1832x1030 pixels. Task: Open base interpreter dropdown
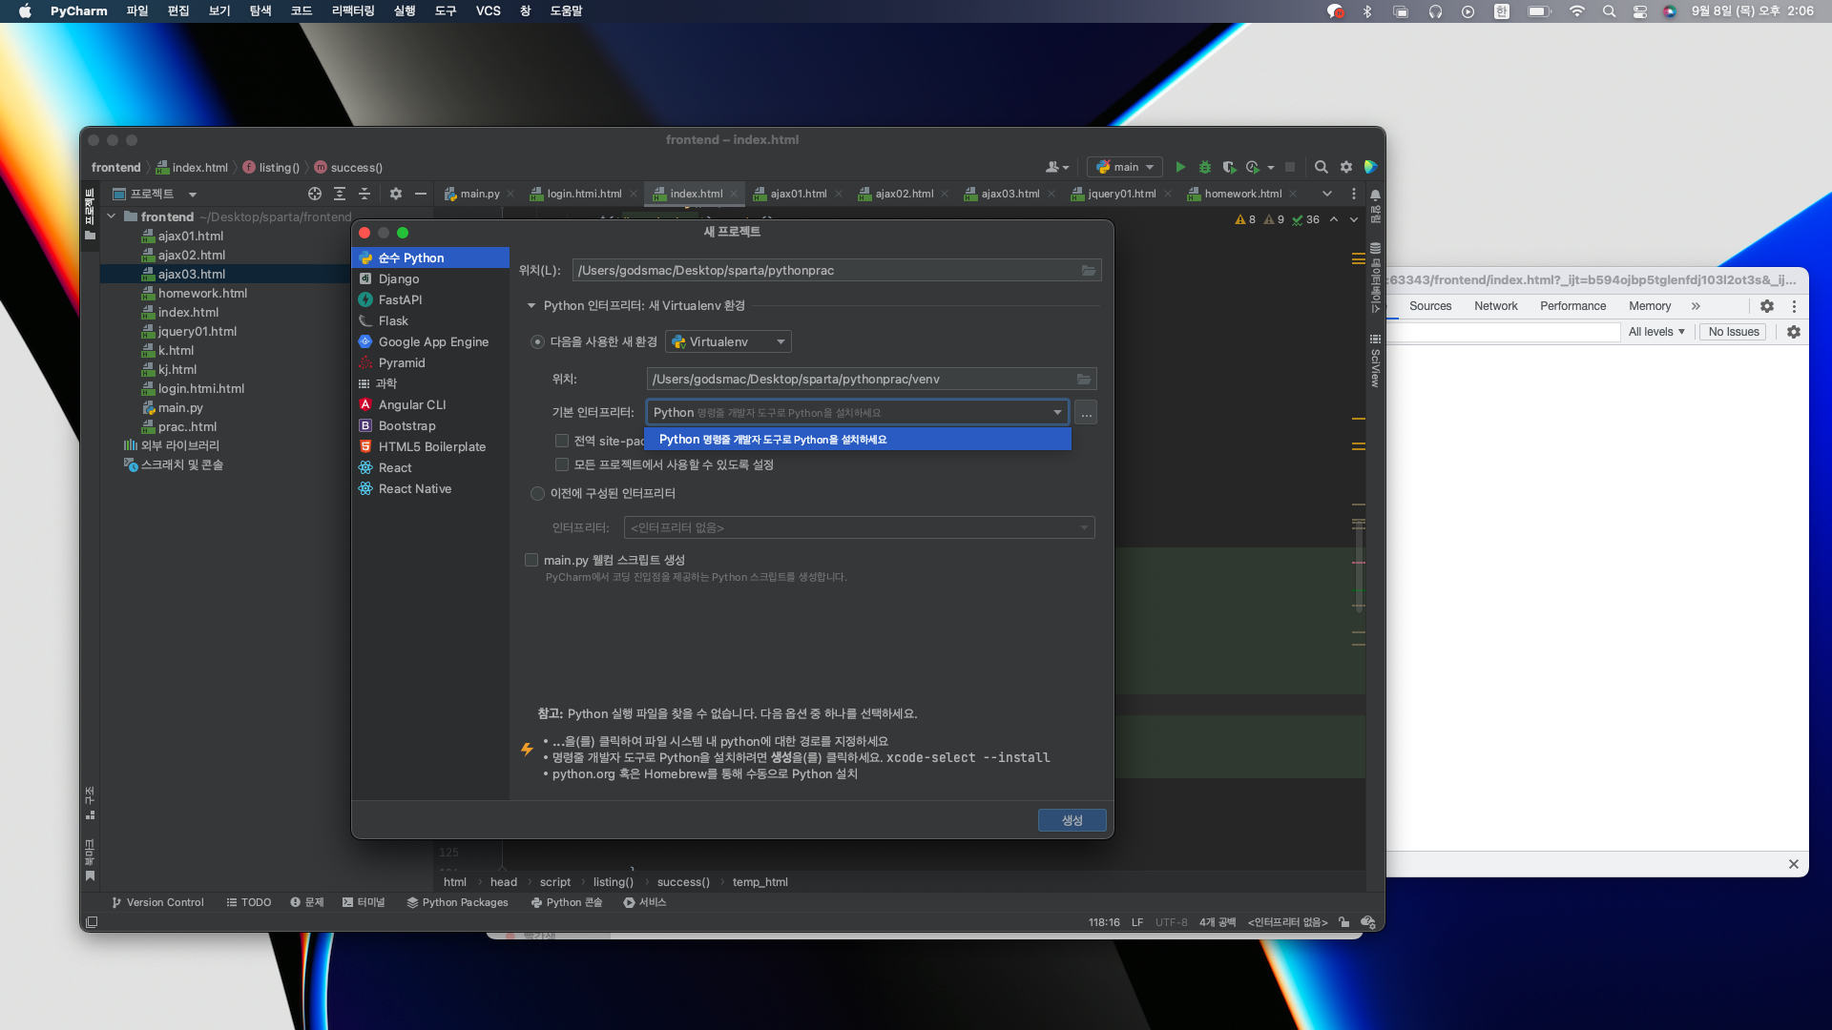click(857, 413)
